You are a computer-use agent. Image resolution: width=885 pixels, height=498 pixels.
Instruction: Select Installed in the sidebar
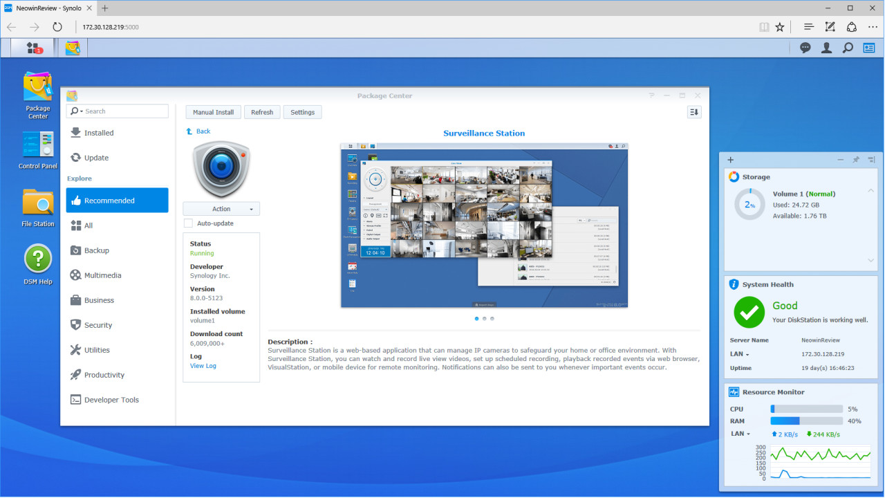(118, 133)
